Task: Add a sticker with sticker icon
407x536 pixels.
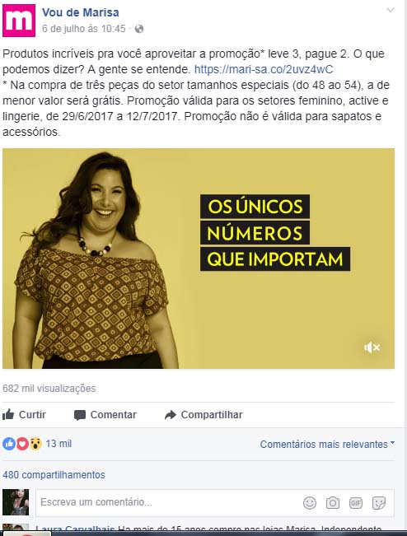Action: [x=379, y=503]
